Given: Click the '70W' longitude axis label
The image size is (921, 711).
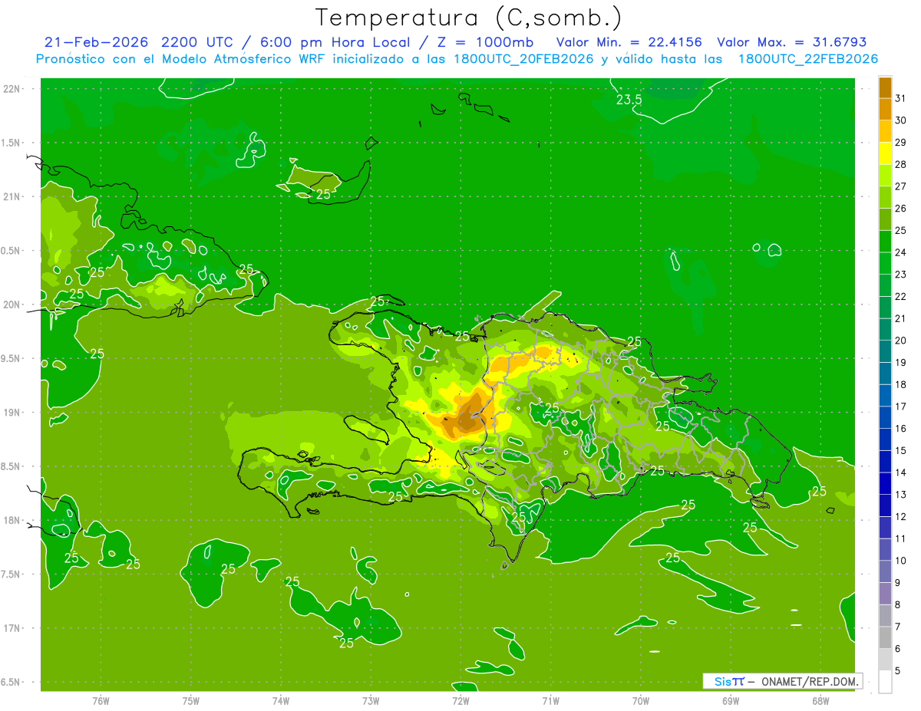Looking at the screenshot, I should pyautogui.click(x=640, y=701).
